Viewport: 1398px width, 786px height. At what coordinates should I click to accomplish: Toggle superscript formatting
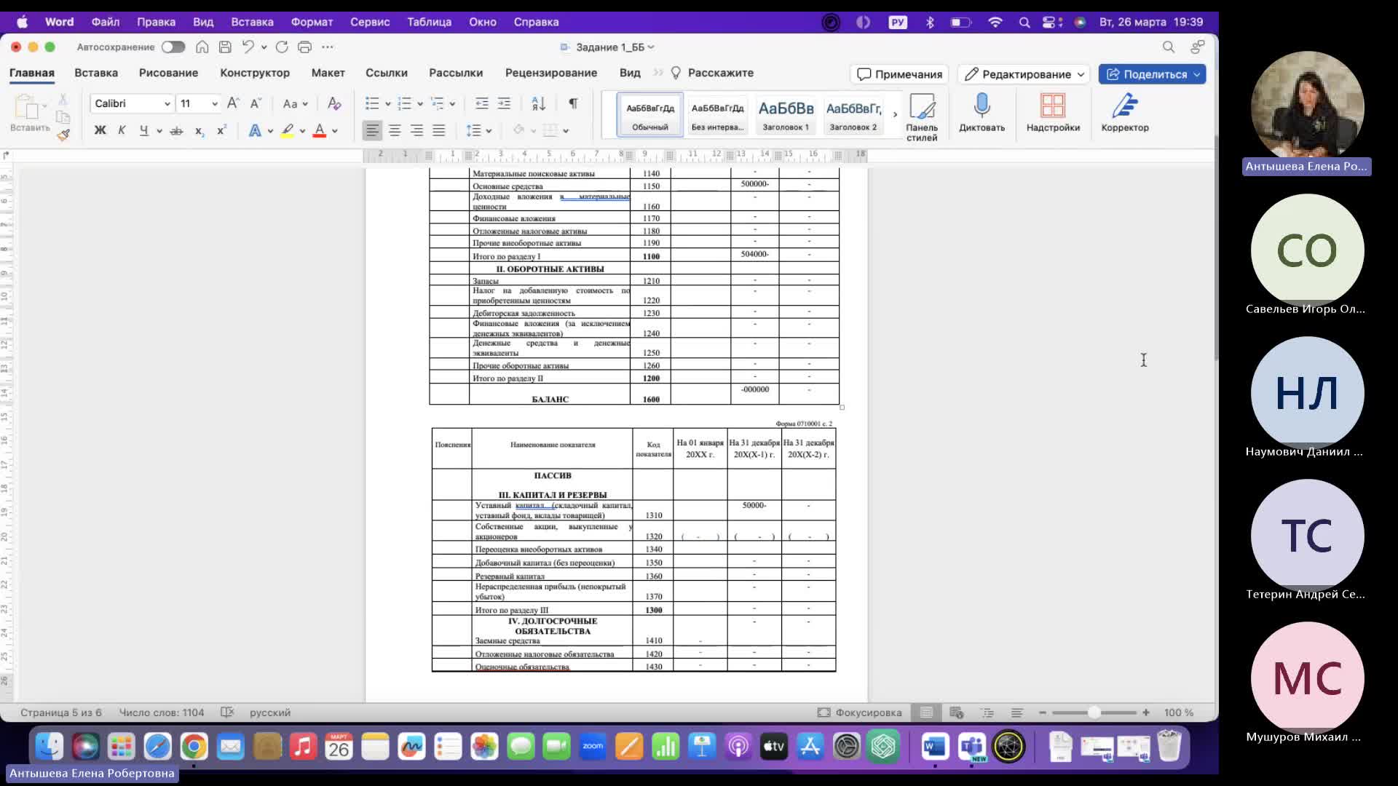coord(221,130)
